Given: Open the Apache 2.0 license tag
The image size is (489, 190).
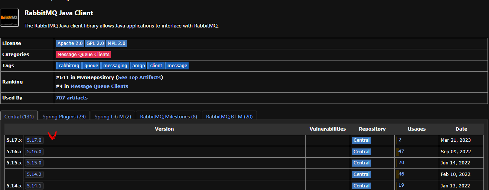Looking at the screenshot, I should [x=70, y=43].
